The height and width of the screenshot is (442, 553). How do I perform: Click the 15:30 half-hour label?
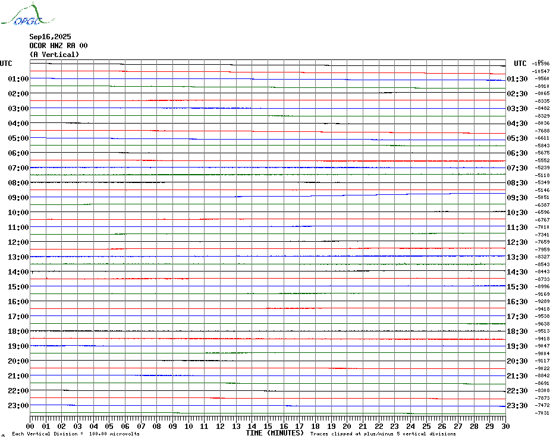(517, 286)
